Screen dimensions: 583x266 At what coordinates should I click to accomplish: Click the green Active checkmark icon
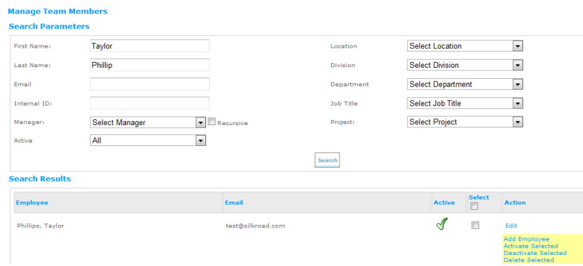442,224
